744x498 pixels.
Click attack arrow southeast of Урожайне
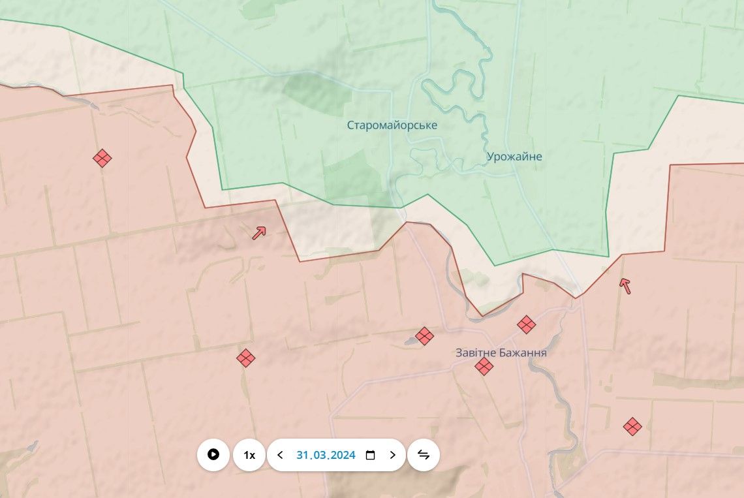625,285
